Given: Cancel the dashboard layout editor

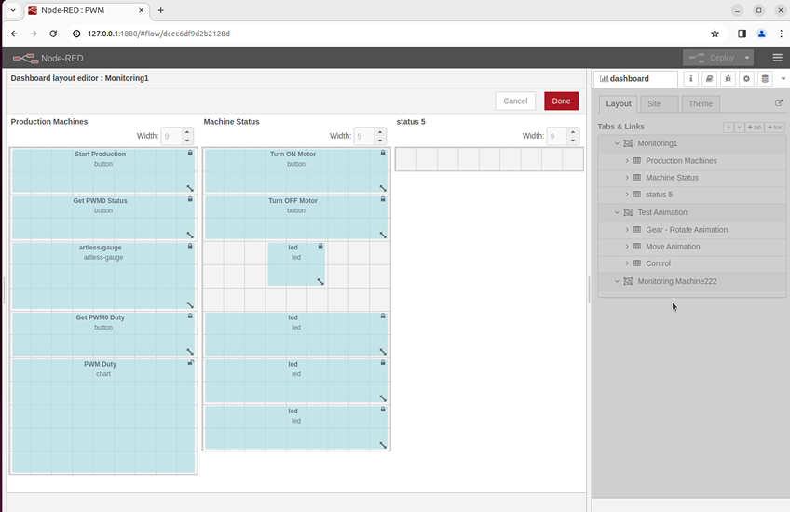Looking at the screenshot, I should click(x=515, y=101).
